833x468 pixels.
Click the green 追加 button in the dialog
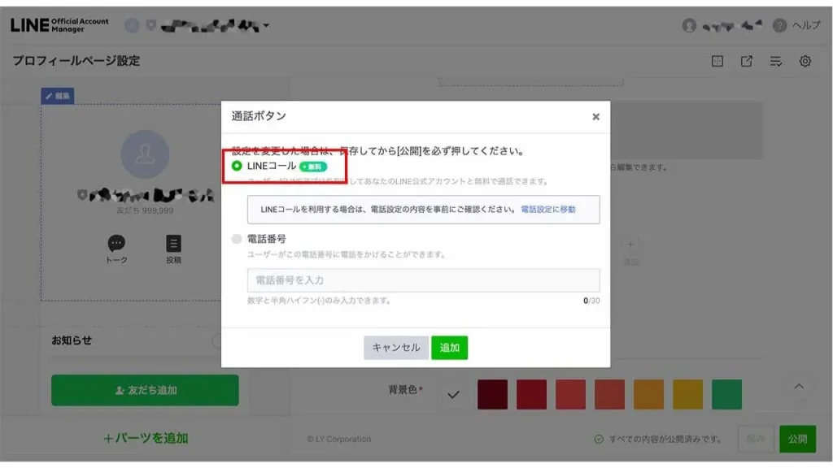point(450,346)
